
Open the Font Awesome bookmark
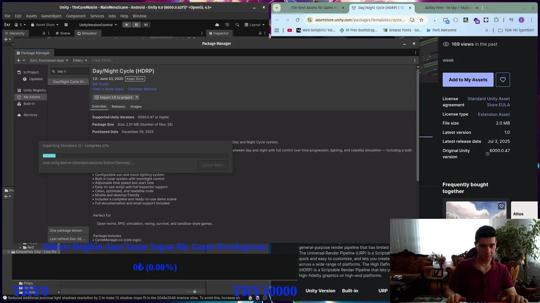(441, 30)
